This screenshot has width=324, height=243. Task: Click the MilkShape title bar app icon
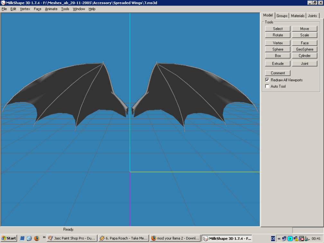click(x=3, y=3)
